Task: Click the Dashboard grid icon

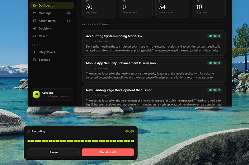Action: [35, 6]
